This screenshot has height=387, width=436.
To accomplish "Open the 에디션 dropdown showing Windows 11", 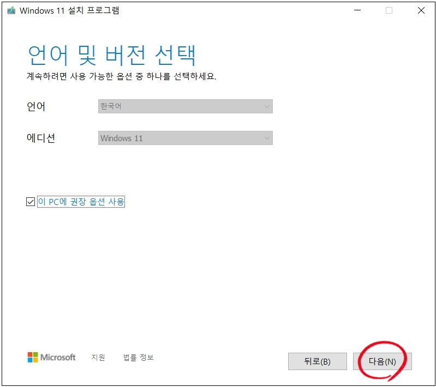I will [185, 138].
